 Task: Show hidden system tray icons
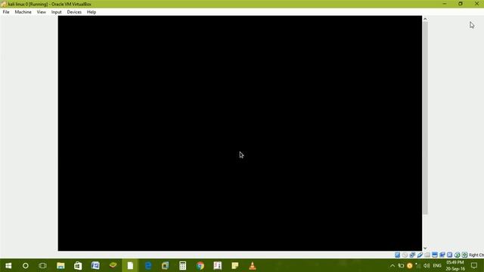coord(392,265)
